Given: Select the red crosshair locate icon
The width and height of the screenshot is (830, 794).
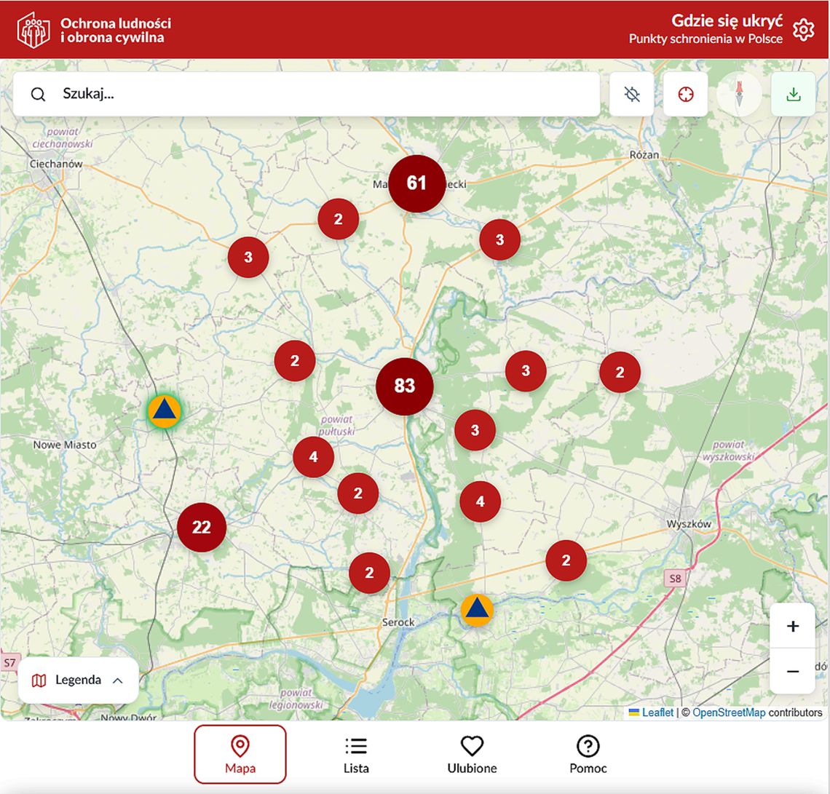Looking at the screenshot, I should [685, 94].
